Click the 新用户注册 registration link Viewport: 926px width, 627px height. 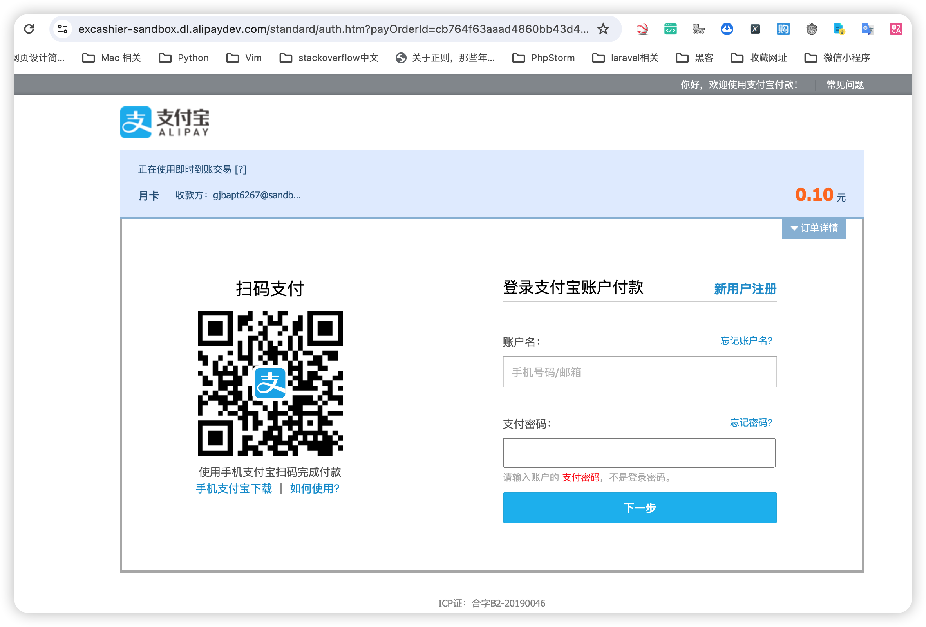tap(745, 288)
